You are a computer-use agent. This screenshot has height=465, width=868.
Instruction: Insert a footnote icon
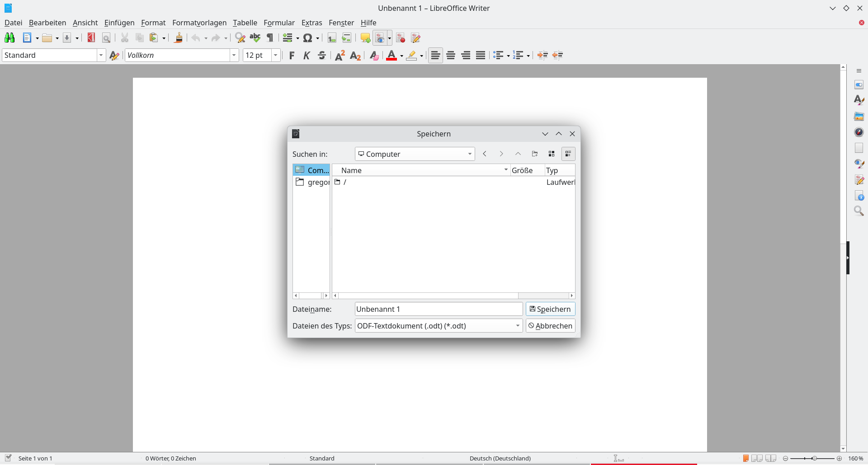[332, 38]
